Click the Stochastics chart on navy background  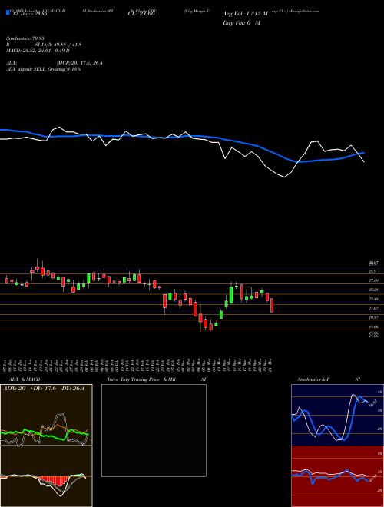[337, 415]
